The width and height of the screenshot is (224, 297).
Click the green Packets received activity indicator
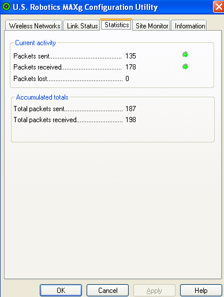click(x=185, y=67)
